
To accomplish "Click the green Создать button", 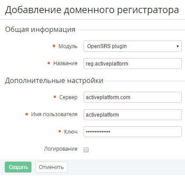I will click(x=18, y=167).
